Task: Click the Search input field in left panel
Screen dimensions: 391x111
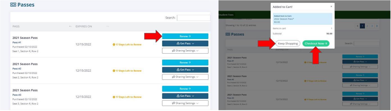Action: tap(194, 18)
